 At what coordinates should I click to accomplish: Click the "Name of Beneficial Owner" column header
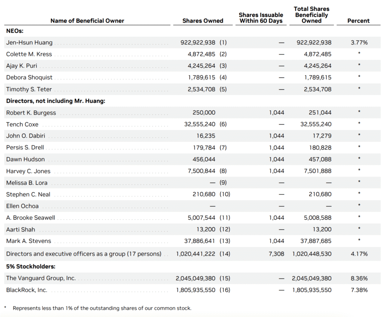click(87, 21)
